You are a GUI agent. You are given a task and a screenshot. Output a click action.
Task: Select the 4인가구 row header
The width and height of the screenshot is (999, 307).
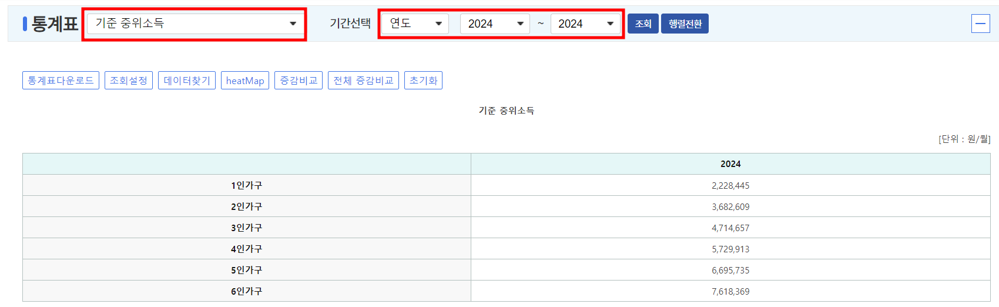247,249
